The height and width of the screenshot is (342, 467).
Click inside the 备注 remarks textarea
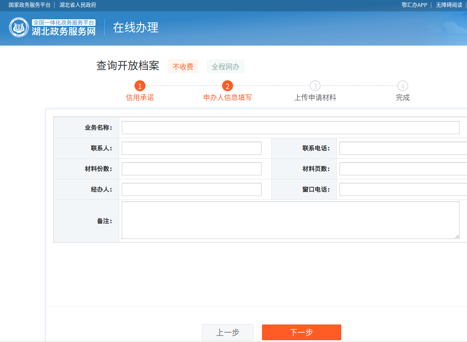click(290, 220)
